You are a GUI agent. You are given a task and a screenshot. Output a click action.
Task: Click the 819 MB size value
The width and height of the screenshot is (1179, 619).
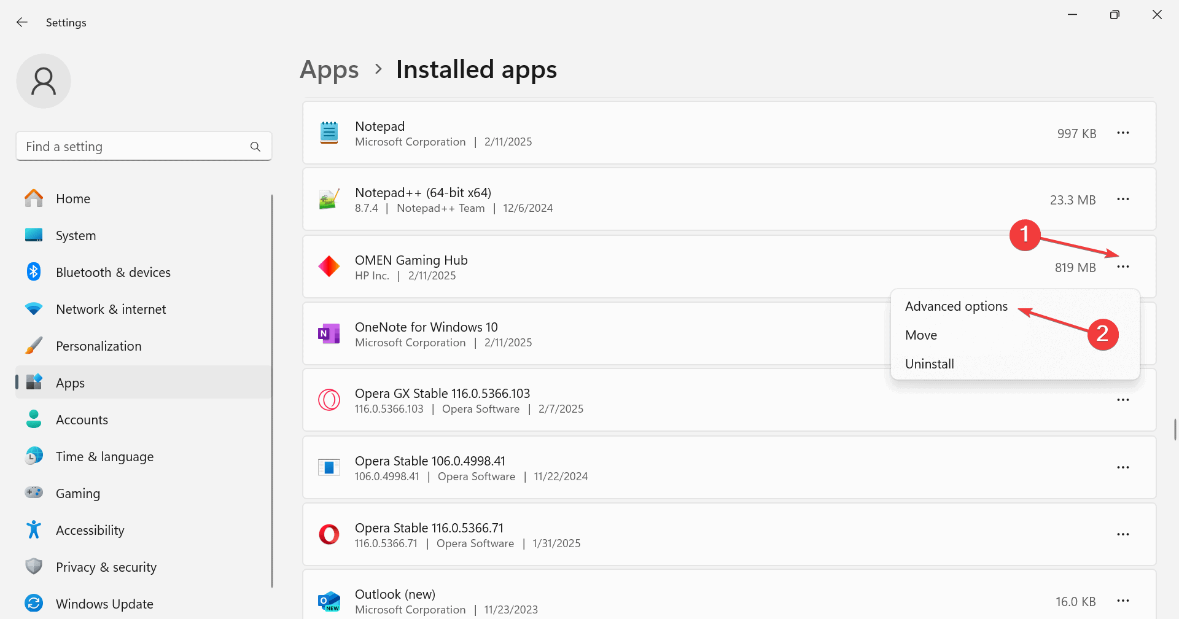point(1075,268)
